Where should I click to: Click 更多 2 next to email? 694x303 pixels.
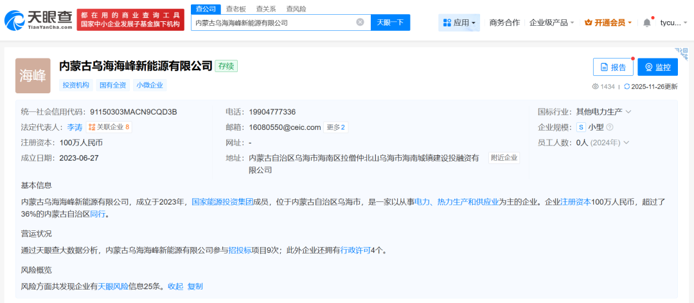pos(336,127)
